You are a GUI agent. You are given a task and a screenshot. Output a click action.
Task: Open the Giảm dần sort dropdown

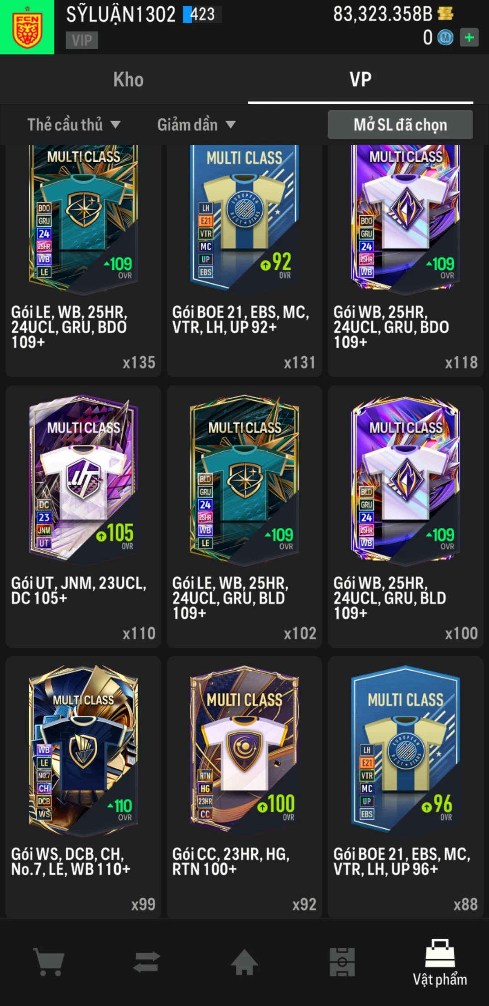pyautogui.click(x=197, y=125)
